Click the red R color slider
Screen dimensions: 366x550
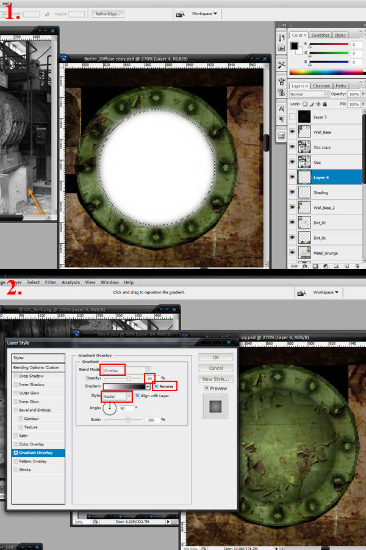[x=329, y=45]
